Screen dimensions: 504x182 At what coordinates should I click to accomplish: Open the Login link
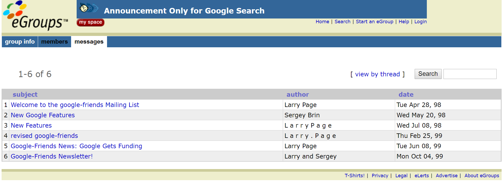(x=420, y=22)
